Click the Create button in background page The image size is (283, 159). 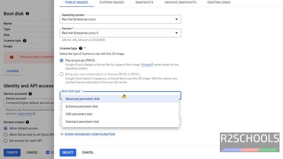pos(12,152)
